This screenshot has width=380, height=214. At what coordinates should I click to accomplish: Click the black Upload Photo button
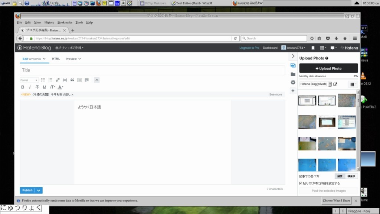click(328, 68)
